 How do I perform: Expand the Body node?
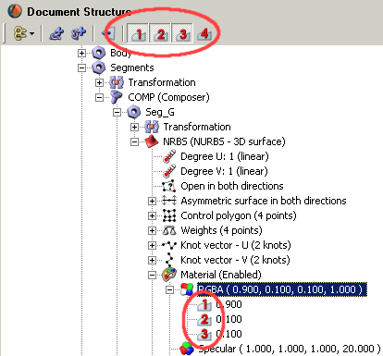click(x=81, y=53)
